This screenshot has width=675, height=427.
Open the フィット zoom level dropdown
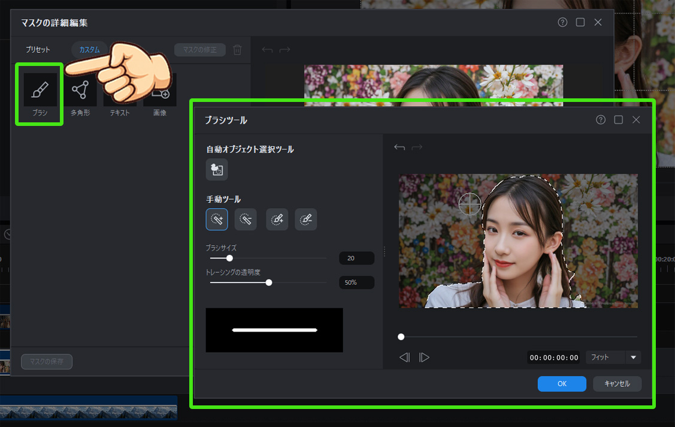coord(613,357)
